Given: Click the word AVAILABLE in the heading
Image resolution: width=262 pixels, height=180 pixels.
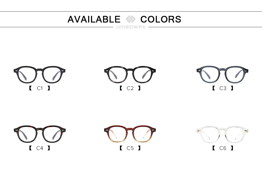Looking at the screenshot, I should pyautogui.click(x=94, y=19).
